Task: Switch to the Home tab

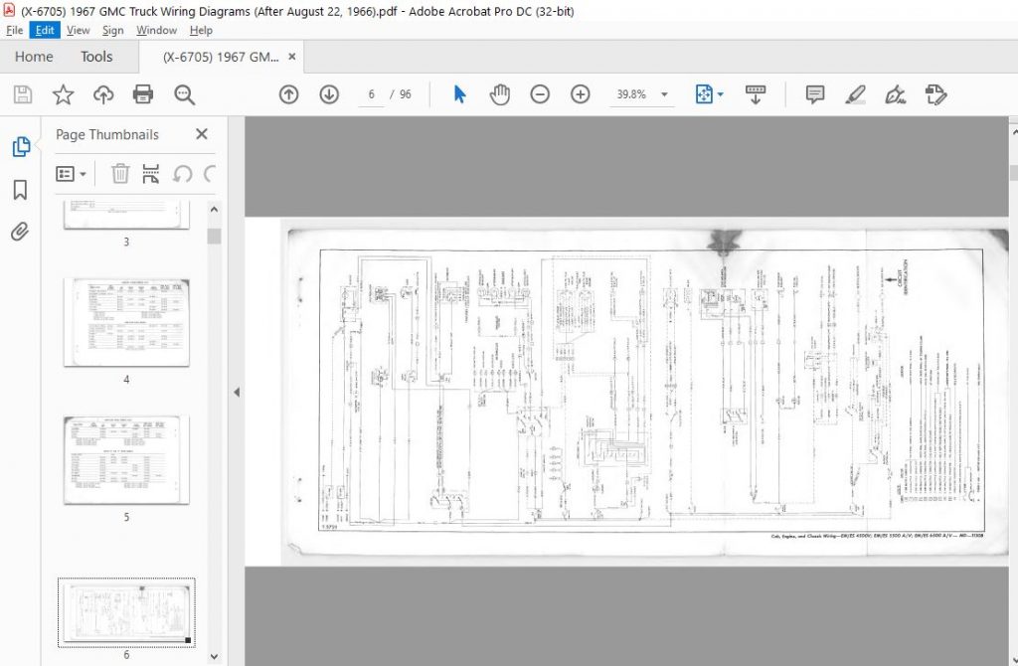Action: 34,57
